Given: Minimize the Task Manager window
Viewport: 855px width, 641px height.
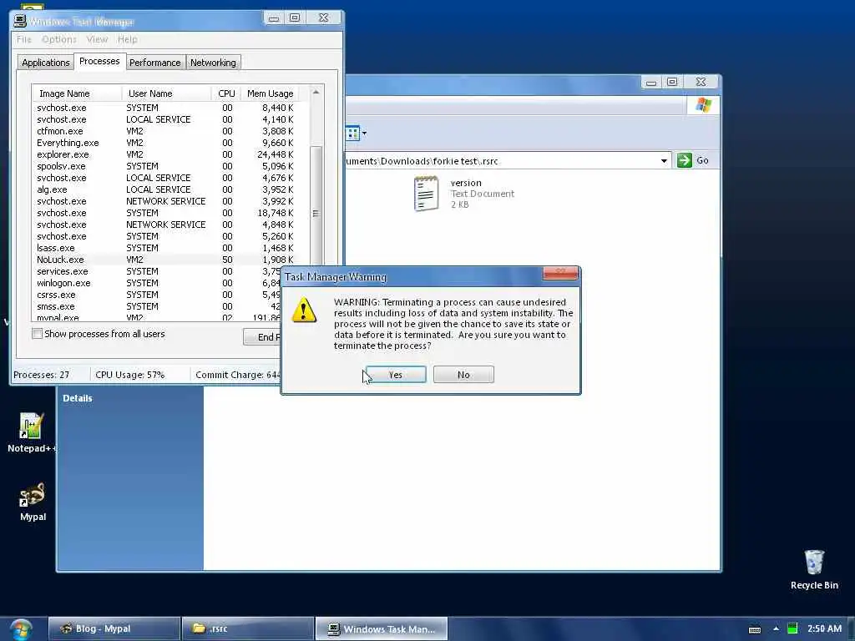Looking at the screenshot, I should tap(274, 18).
